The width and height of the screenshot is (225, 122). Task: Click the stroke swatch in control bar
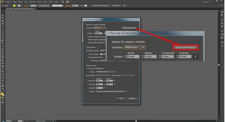[19, 5]
